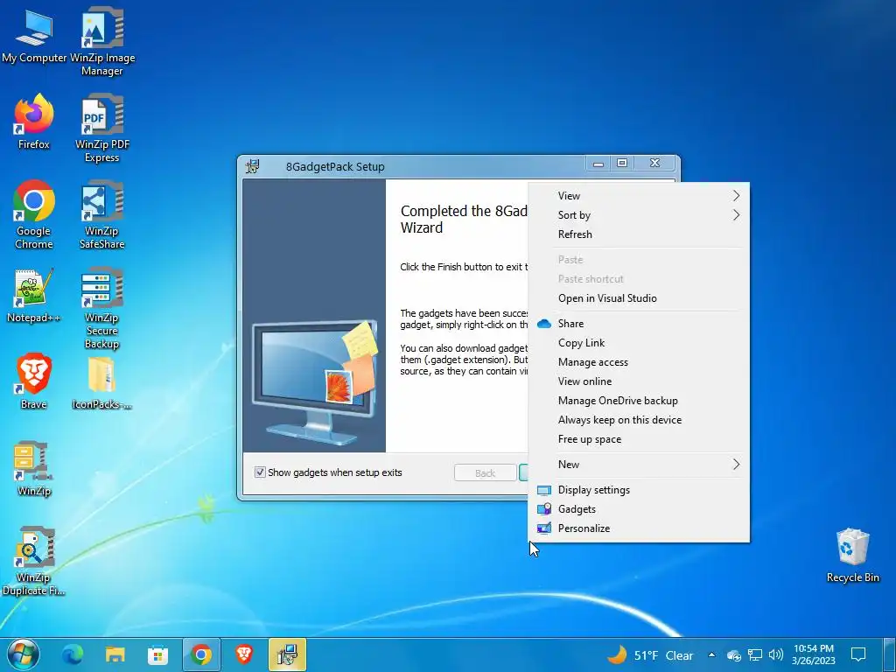Viewport: 896px width, 672px height.
Task: Select the Notepad++ desktop shortcut
Action: [x=34, y=296]
